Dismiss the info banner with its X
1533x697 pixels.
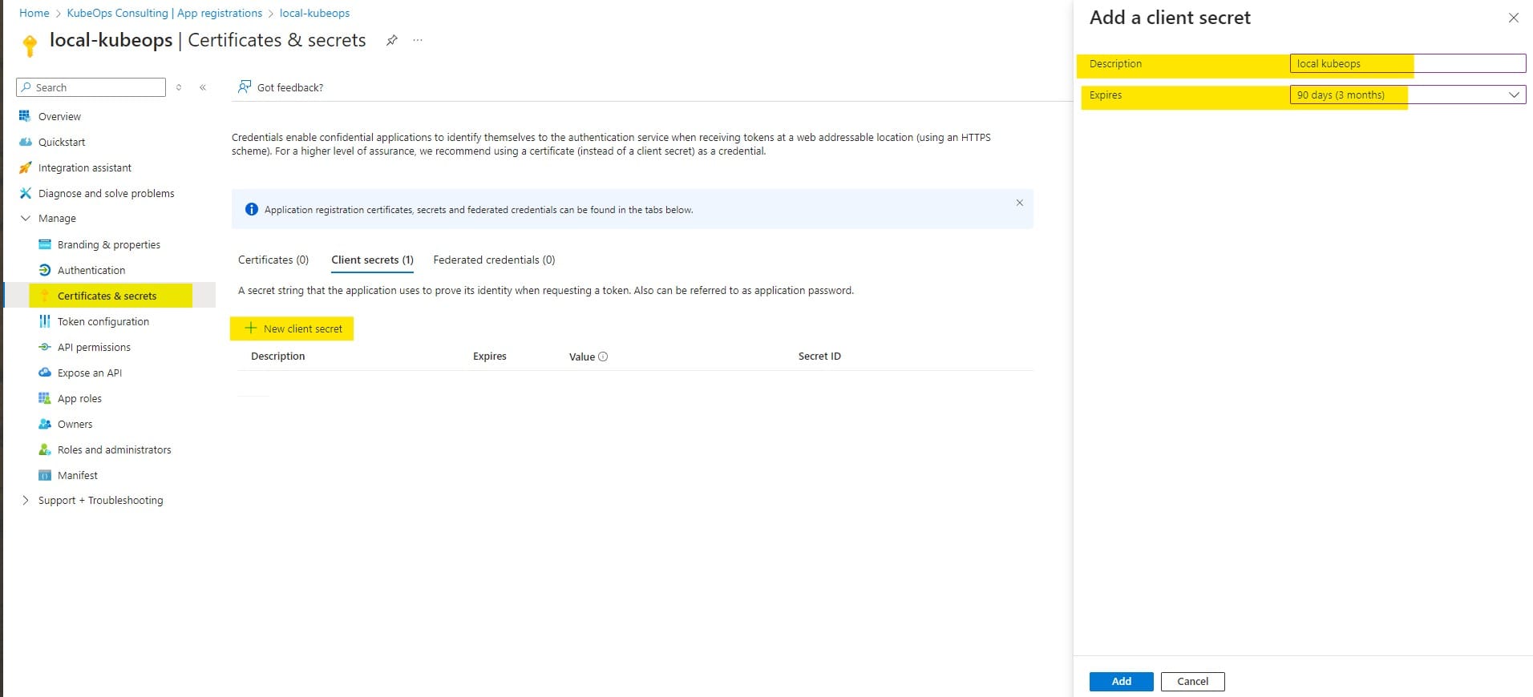1019,203
